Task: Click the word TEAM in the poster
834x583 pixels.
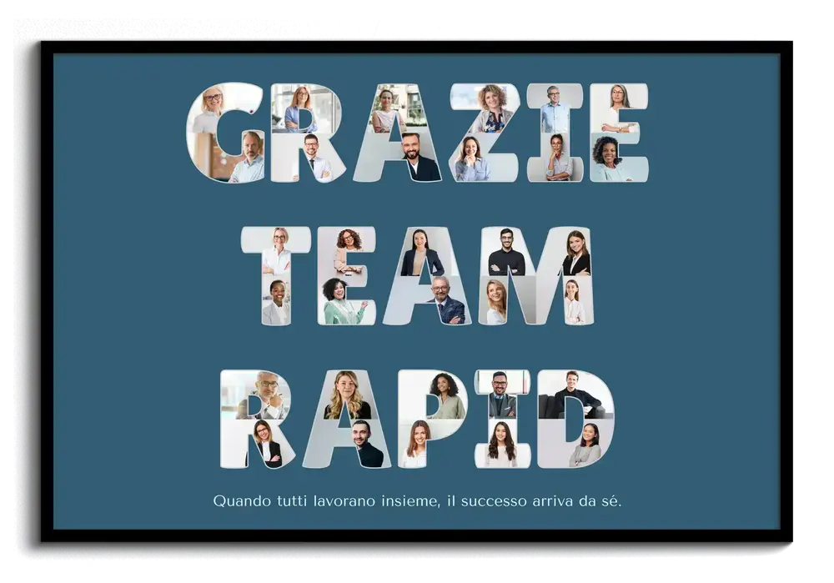Action: (418, 276)
